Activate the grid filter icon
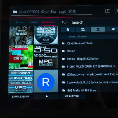 tap(98, 29)
